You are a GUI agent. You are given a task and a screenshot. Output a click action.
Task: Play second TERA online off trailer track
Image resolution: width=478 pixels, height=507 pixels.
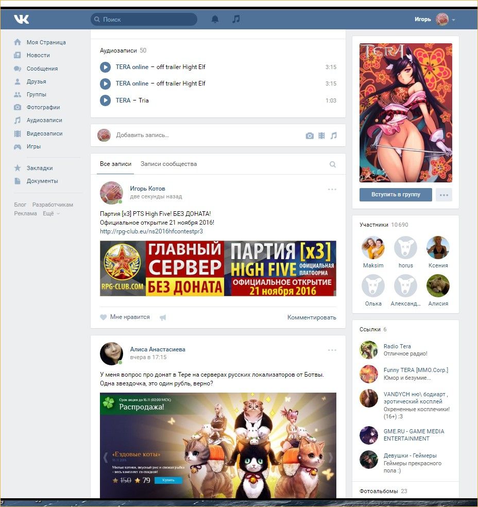point(105,84)
